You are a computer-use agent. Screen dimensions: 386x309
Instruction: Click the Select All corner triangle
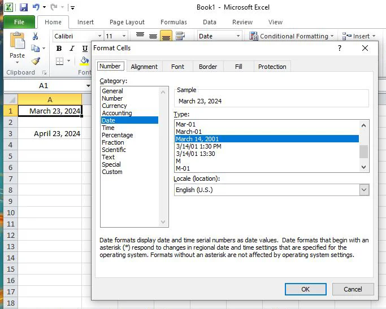point(11,99)
